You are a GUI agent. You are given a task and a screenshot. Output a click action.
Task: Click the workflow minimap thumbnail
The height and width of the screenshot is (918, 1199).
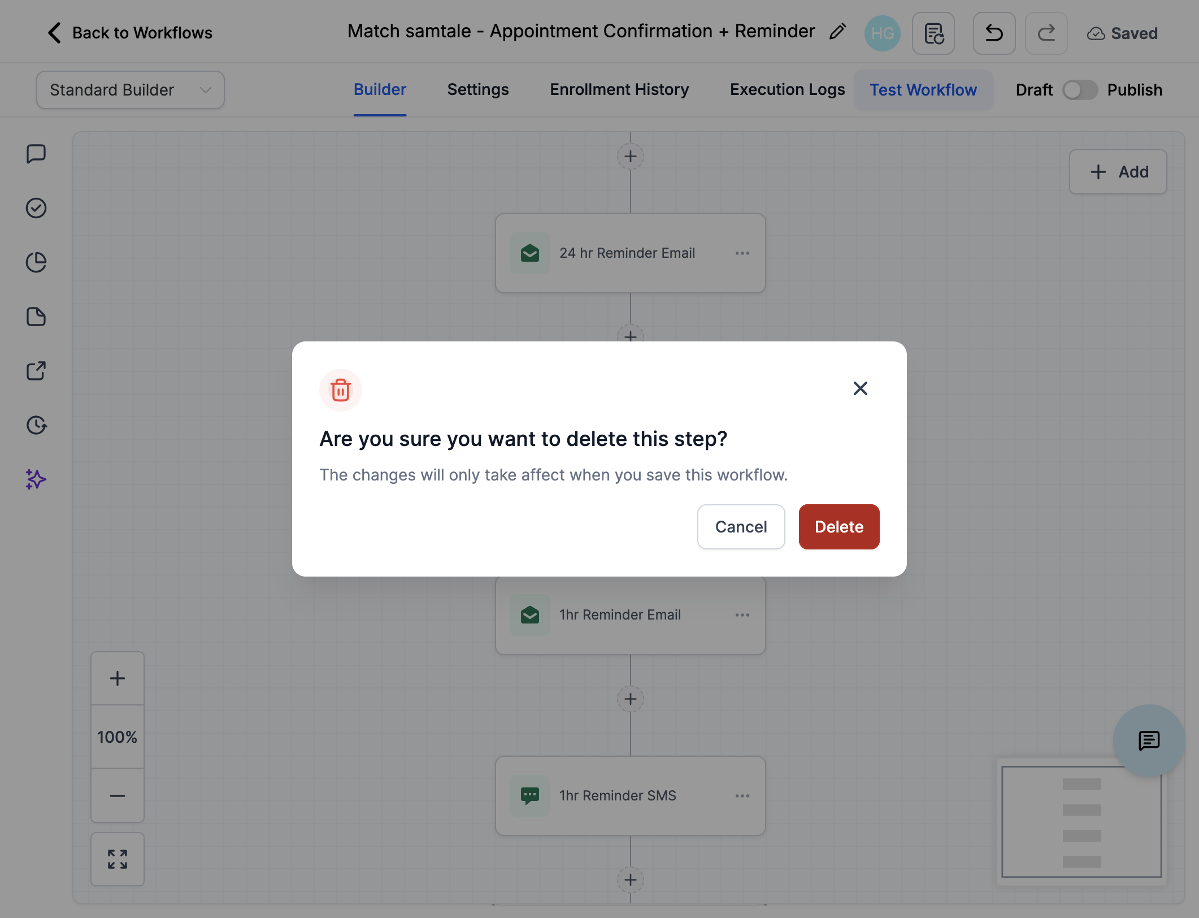(1081, 822)
